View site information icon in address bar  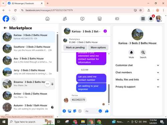point(22,10)
